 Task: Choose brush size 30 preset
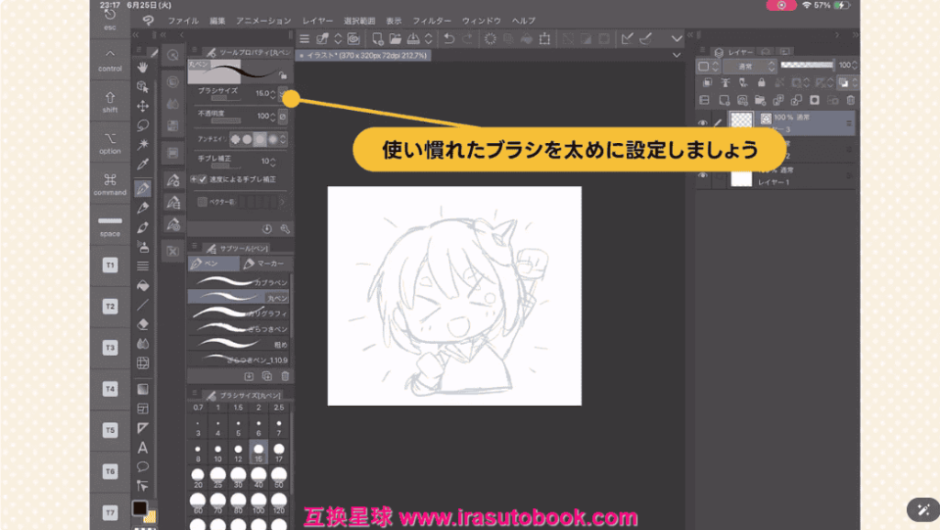tap(239, 476)
